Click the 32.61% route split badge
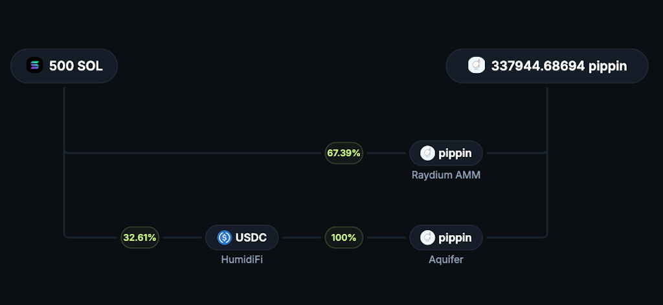 [x=139, y=237]
